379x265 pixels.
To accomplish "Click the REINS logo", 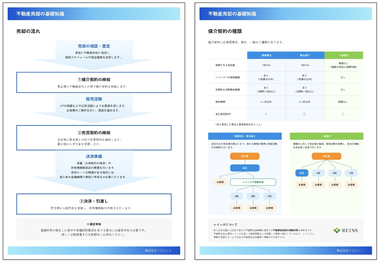I will pos(345,230).
